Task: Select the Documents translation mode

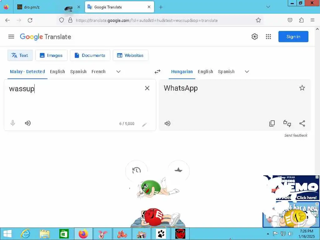Action: pos(90,55)
